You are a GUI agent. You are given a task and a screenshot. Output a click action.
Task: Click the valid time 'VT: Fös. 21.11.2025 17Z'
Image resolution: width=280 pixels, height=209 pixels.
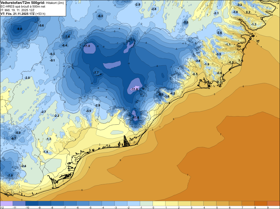pyautogui.click(x=18, y=13)
